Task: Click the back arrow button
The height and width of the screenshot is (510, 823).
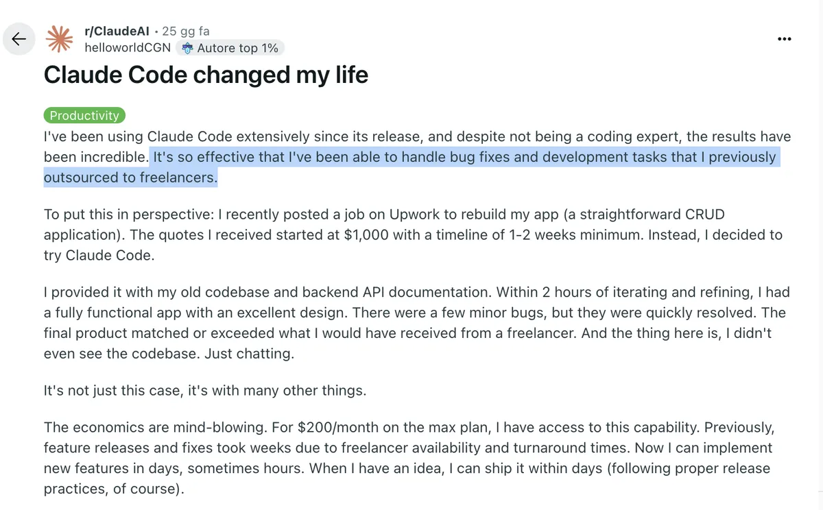Action: (19, 38)
